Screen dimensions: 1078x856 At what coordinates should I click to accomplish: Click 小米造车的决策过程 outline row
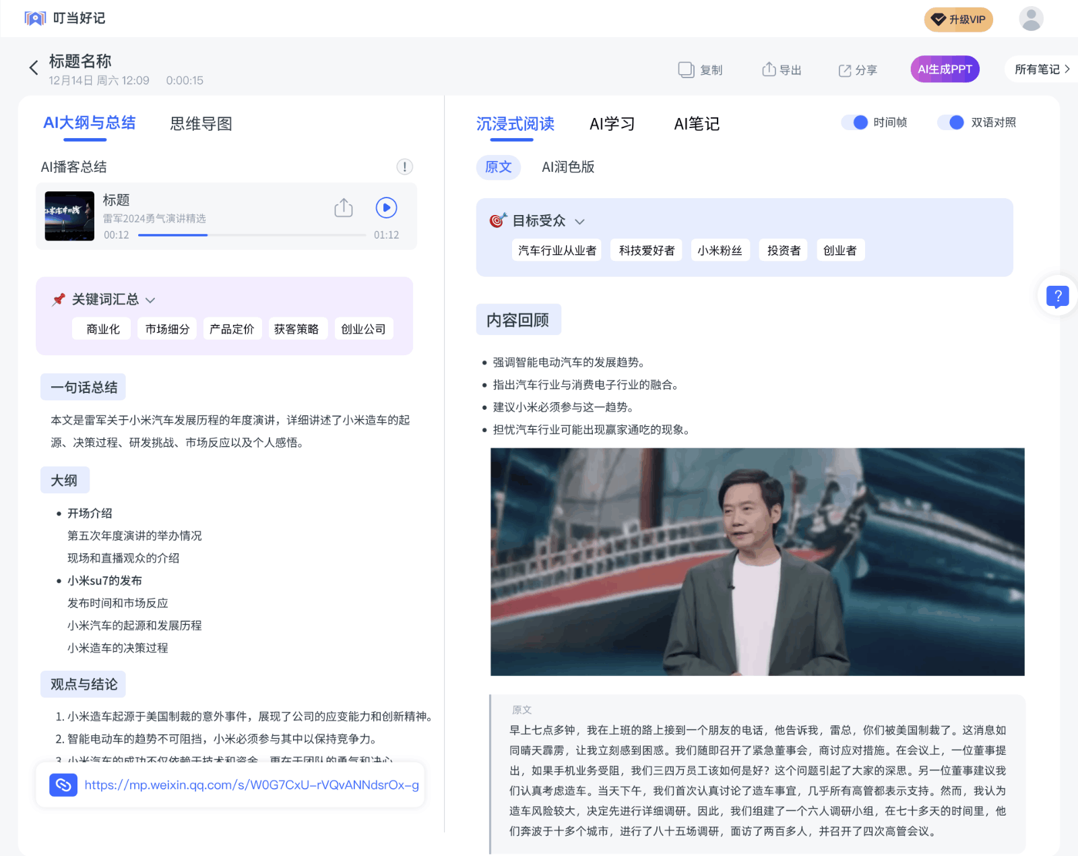coord(118,648)
